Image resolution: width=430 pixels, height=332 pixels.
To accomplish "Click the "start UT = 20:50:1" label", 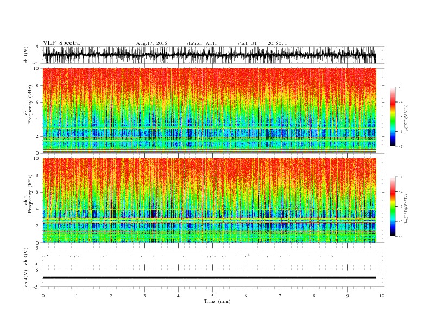I will point(262,43).
